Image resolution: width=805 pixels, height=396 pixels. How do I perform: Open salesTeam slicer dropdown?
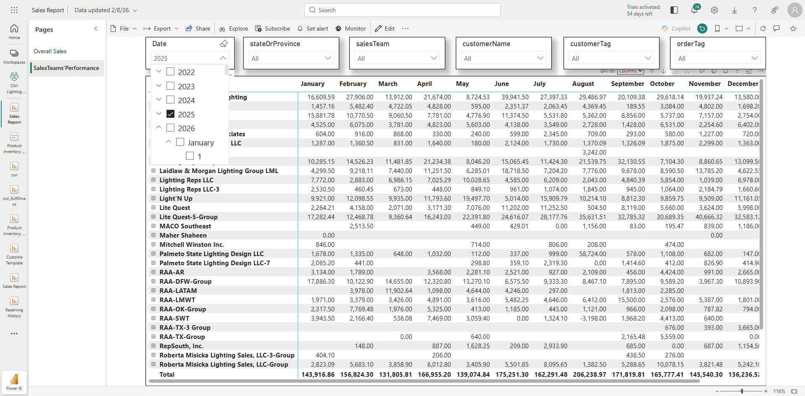point(397,58)
